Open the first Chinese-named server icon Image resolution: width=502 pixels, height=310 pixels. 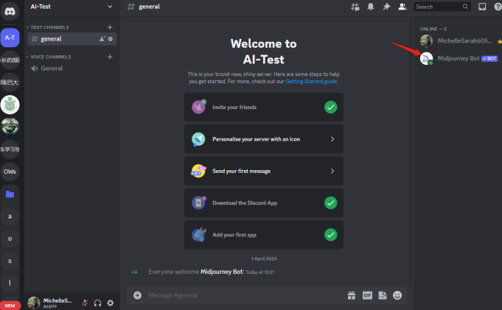(10, 60)
